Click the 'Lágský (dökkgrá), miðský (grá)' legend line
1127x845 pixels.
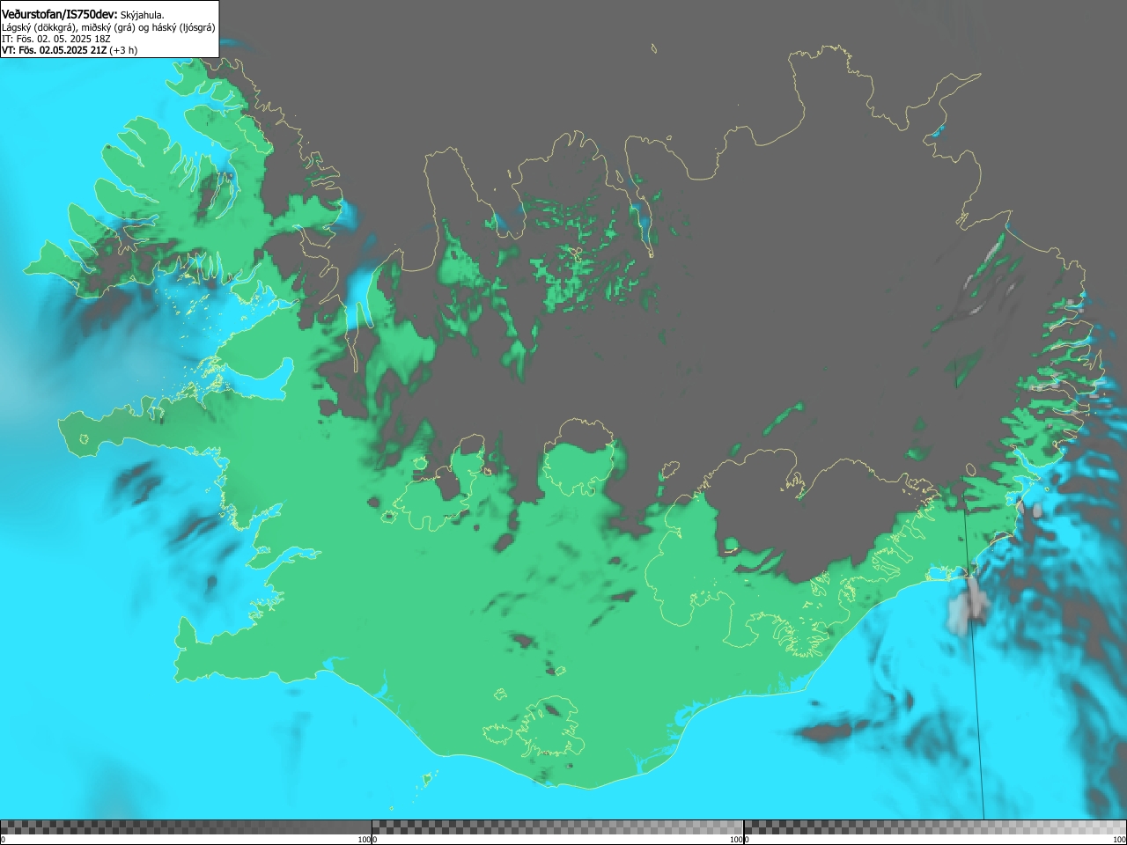pos(108,27)
